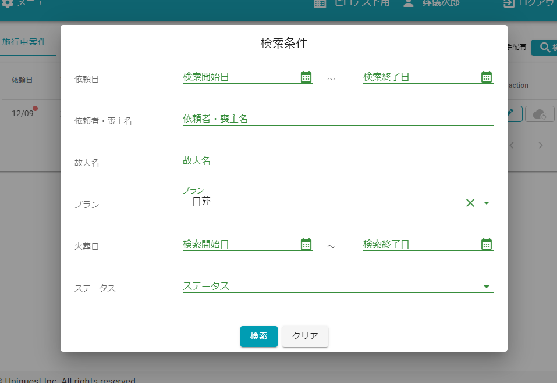Expand the プラン dropdown arrow

[487, 203]
